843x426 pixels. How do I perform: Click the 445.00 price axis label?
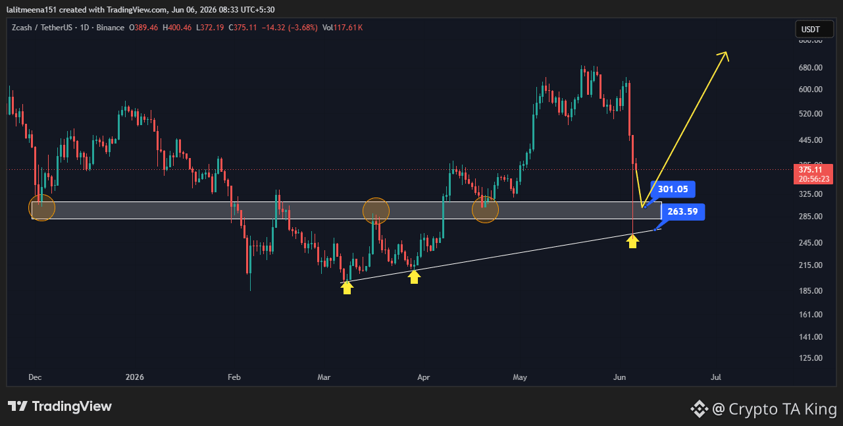click(x=809, y=140)
